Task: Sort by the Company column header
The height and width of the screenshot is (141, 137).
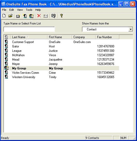Action: pos(84,37)
